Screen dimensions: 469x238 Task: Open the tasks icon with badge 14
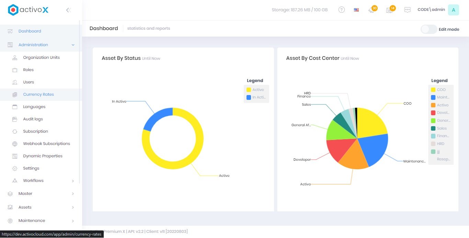click(x=389, y=10)
